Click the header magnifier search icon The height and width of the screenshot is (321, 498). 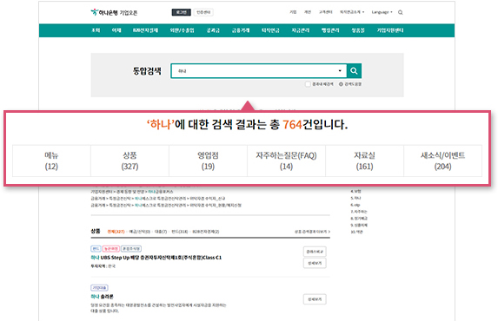coord(400,12)
